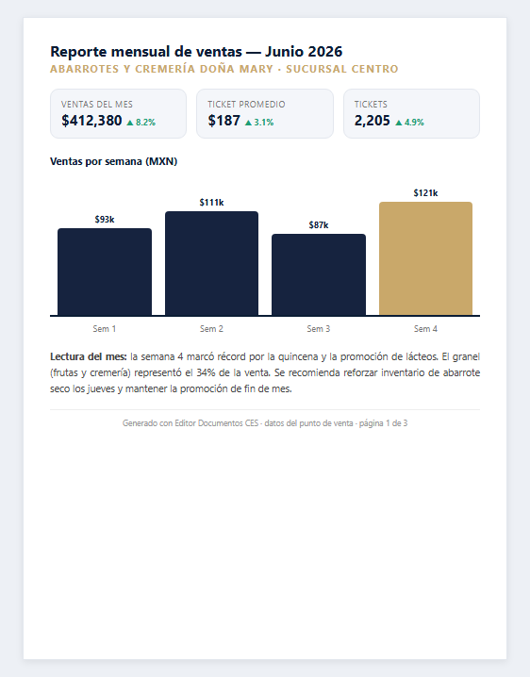Click the Sem 2 axis label

tap(211, 329)
